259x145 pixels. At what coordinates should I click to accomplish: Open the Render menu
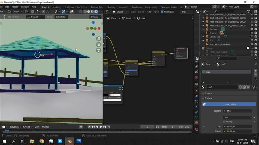[x=15, y=7]
